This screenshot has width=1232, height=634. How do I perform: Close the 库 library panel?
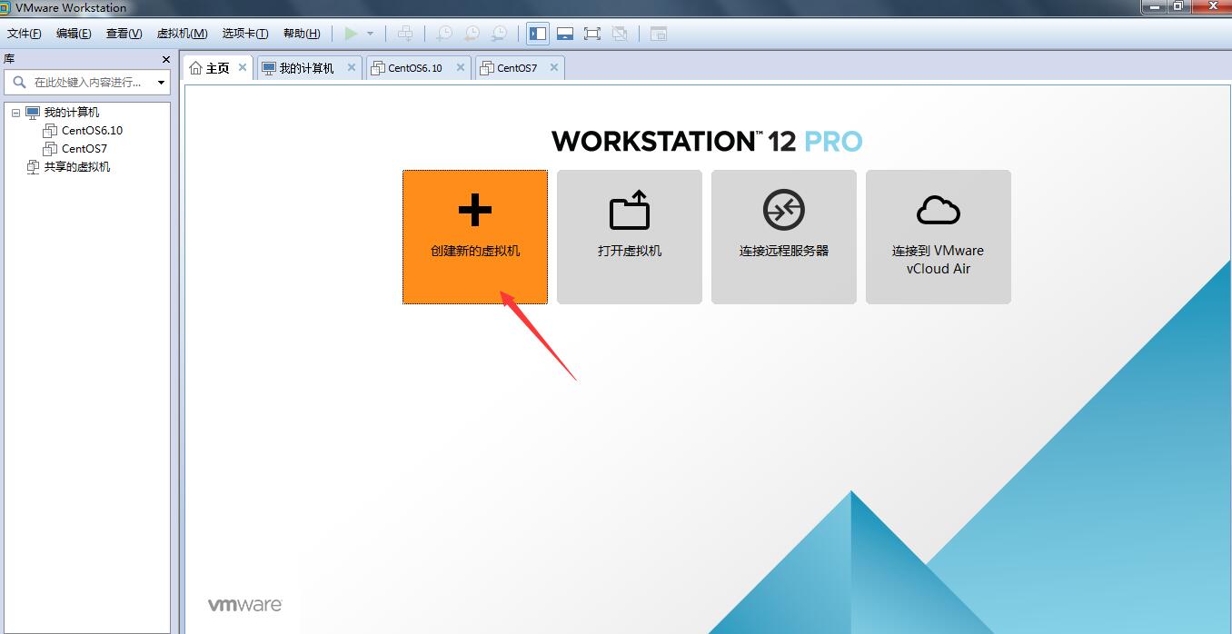165,59
